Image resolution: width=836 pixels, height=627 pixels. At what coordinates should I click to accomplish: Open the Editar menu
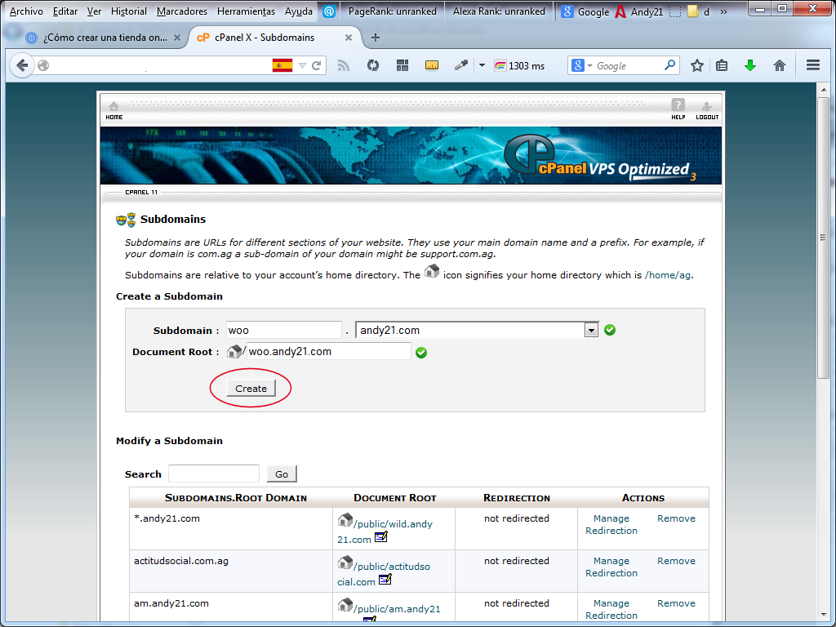click(x=65, y=11)
